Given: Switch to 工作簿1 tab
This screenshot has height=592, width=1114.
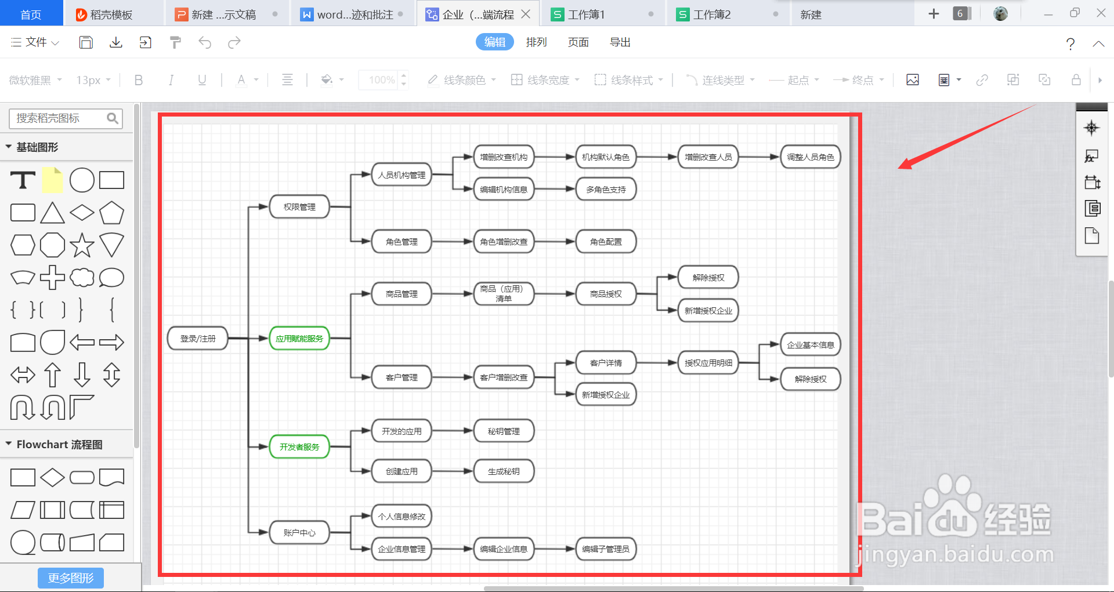Looking at the screenshot, I should (603, 14).
